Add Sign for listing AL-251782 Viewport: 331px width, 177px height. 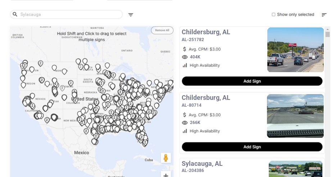point(252,81)
